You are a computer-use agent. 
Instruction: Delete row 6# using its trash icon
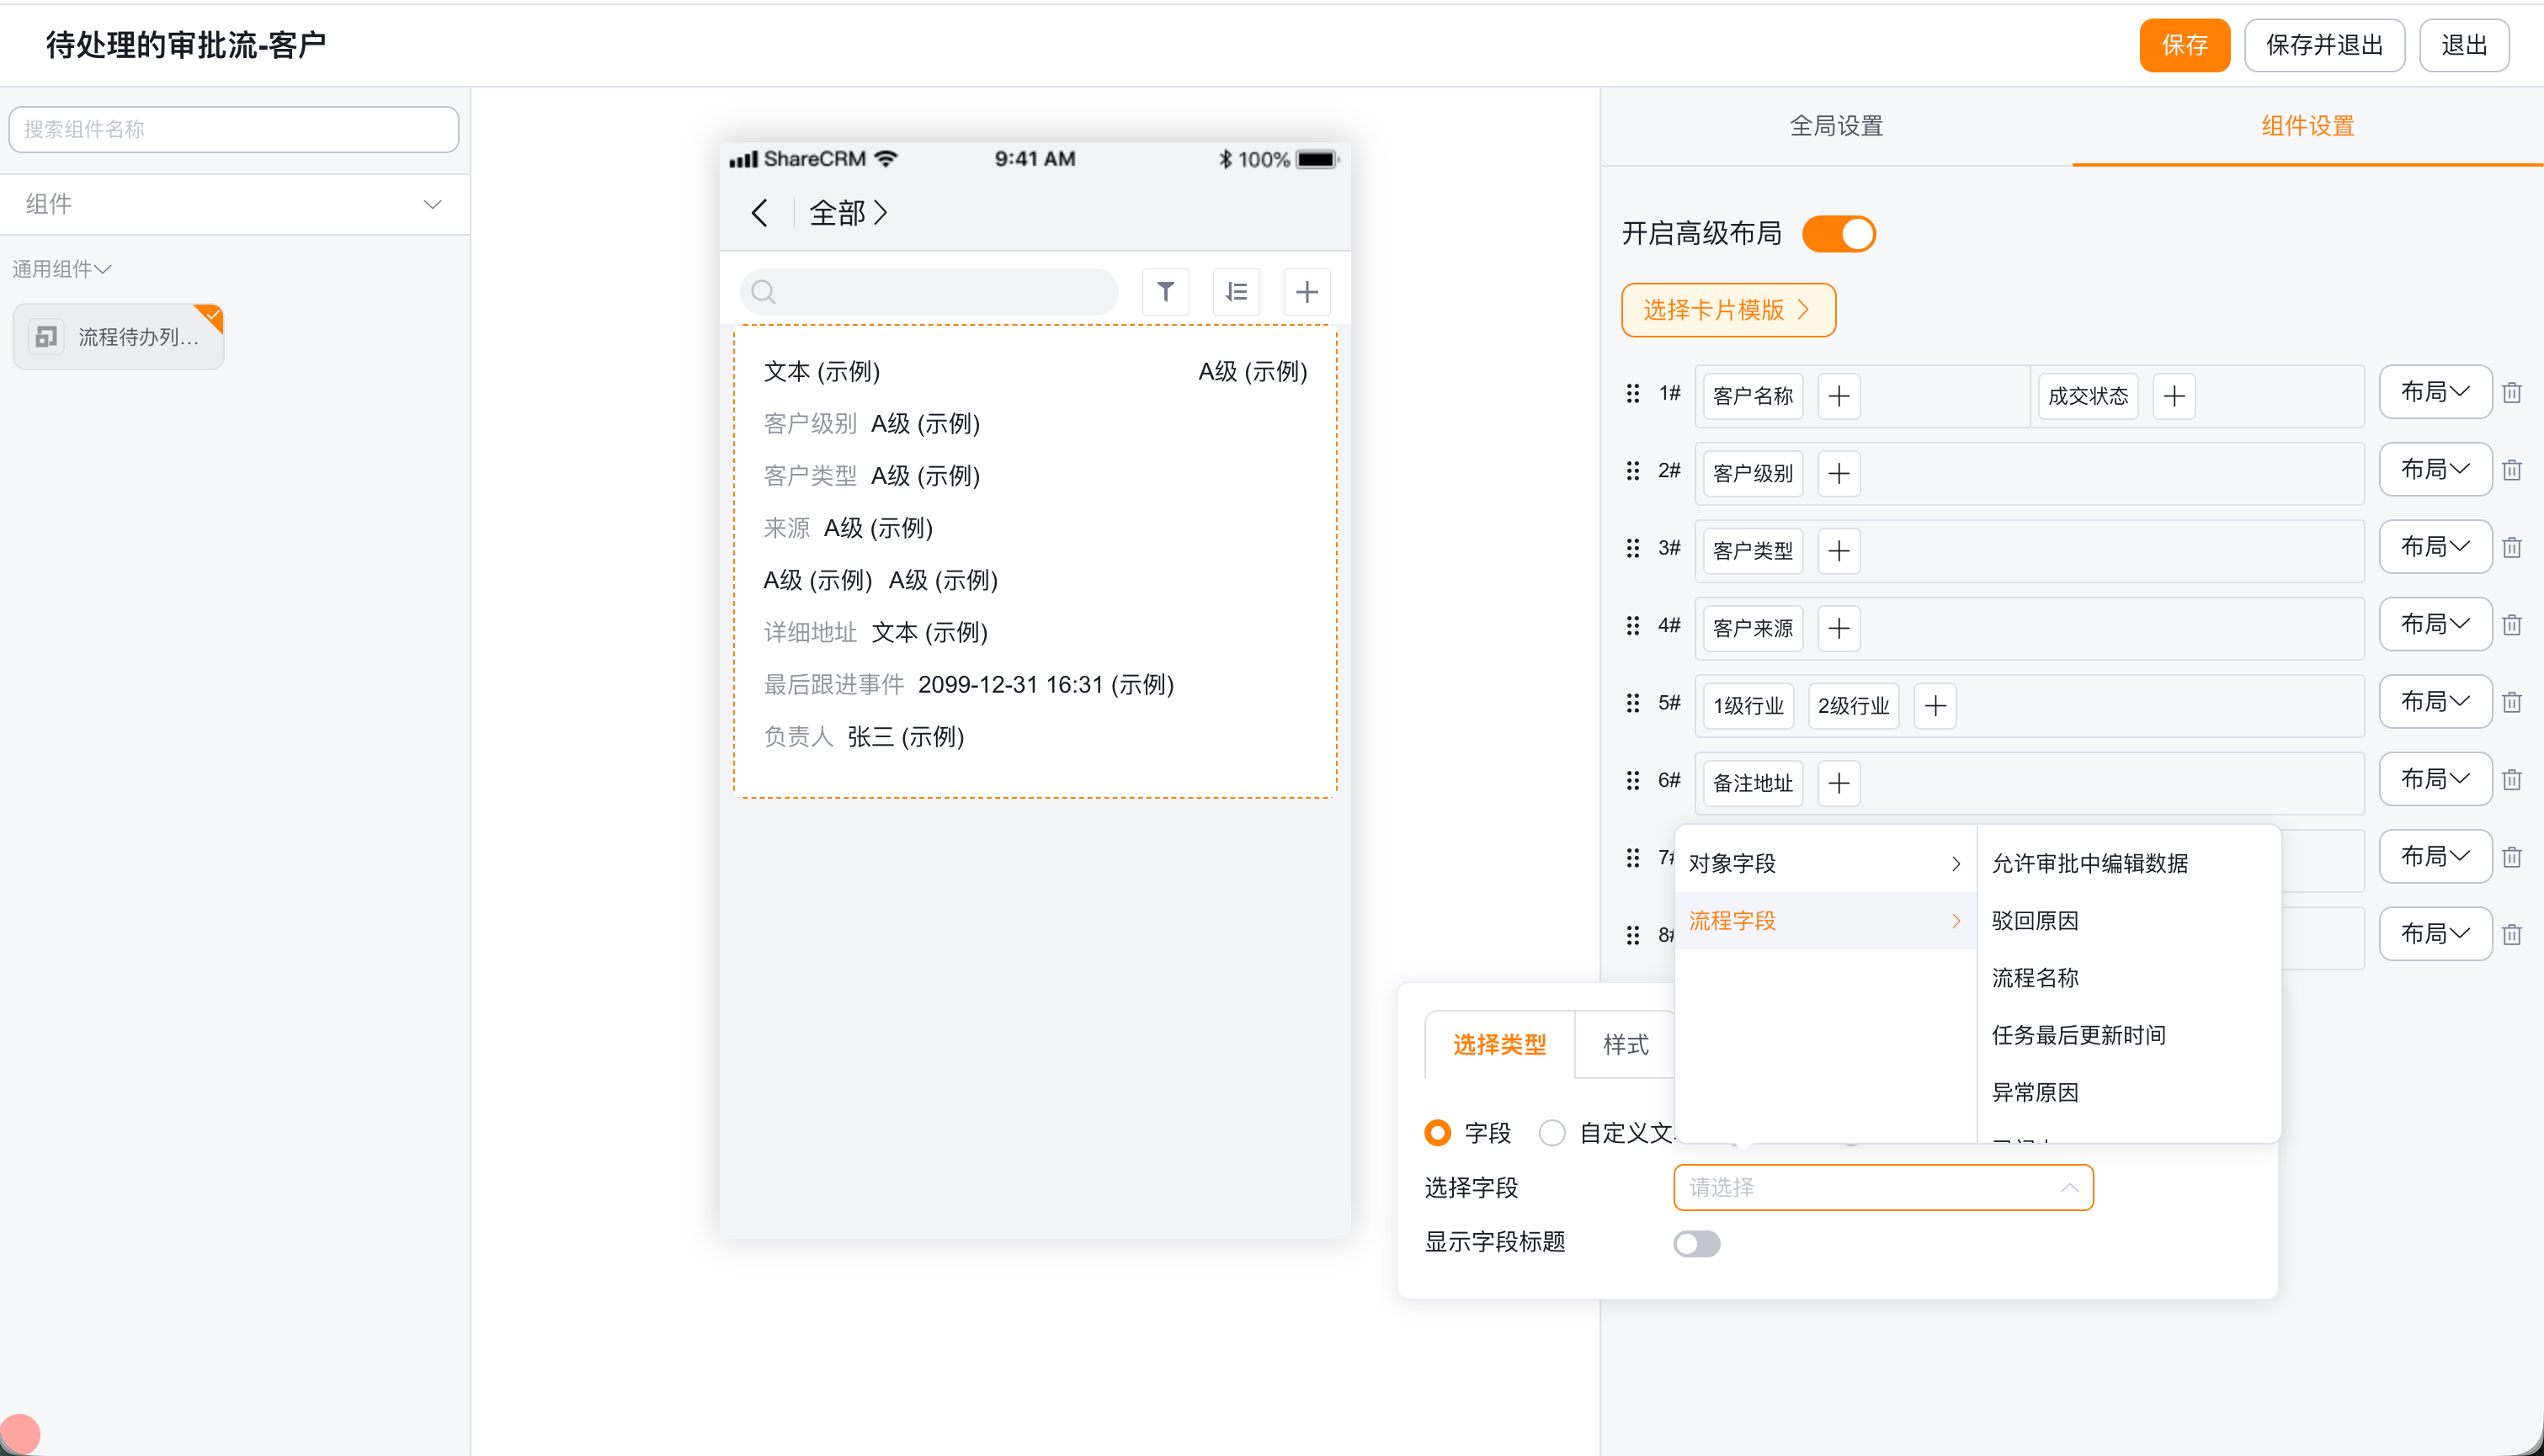coord(2512,780)
